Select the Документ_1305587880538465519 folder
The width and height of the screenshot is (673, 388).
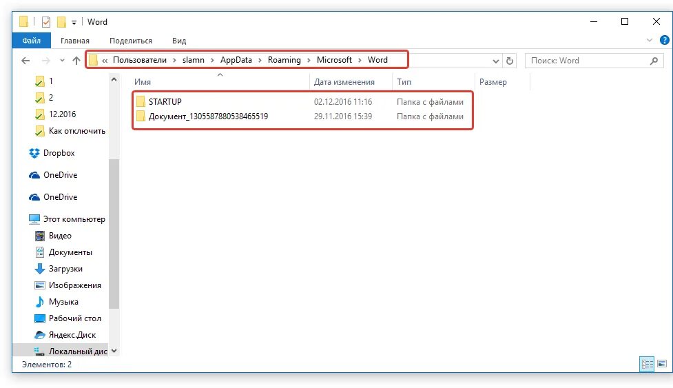tap(208, 116)
